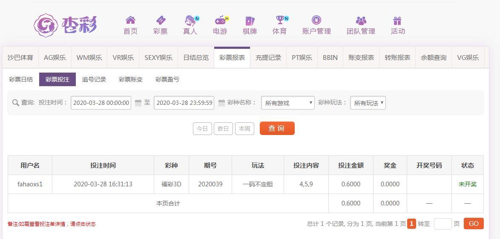Switch to the SEXY娱乐 tab
Viewport: 500px width, 239px height.
tap(158, 58)
